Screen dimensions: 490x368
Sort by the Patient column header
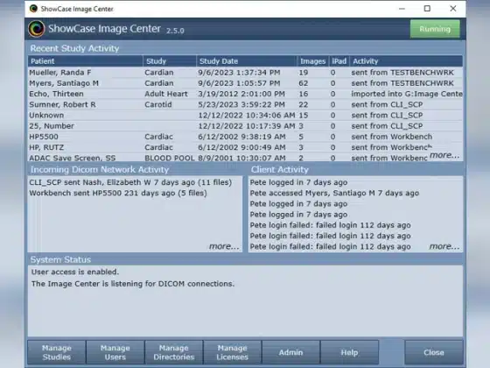(x=86, y=61)
